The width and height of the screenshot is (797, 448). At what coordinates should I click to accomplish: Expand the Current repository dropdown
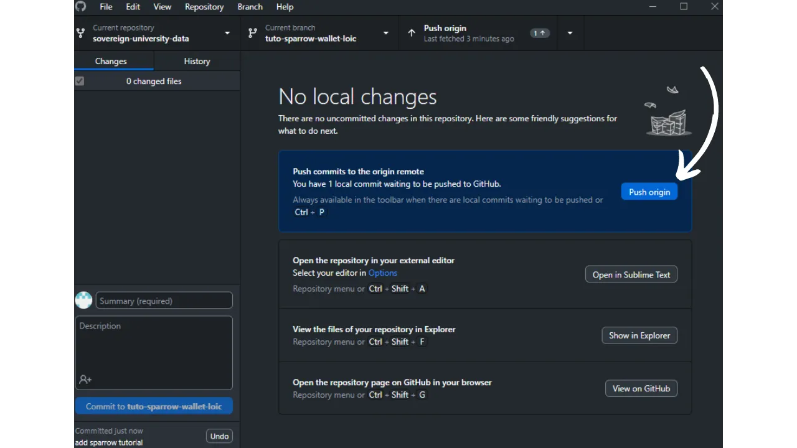pos(227,33)
